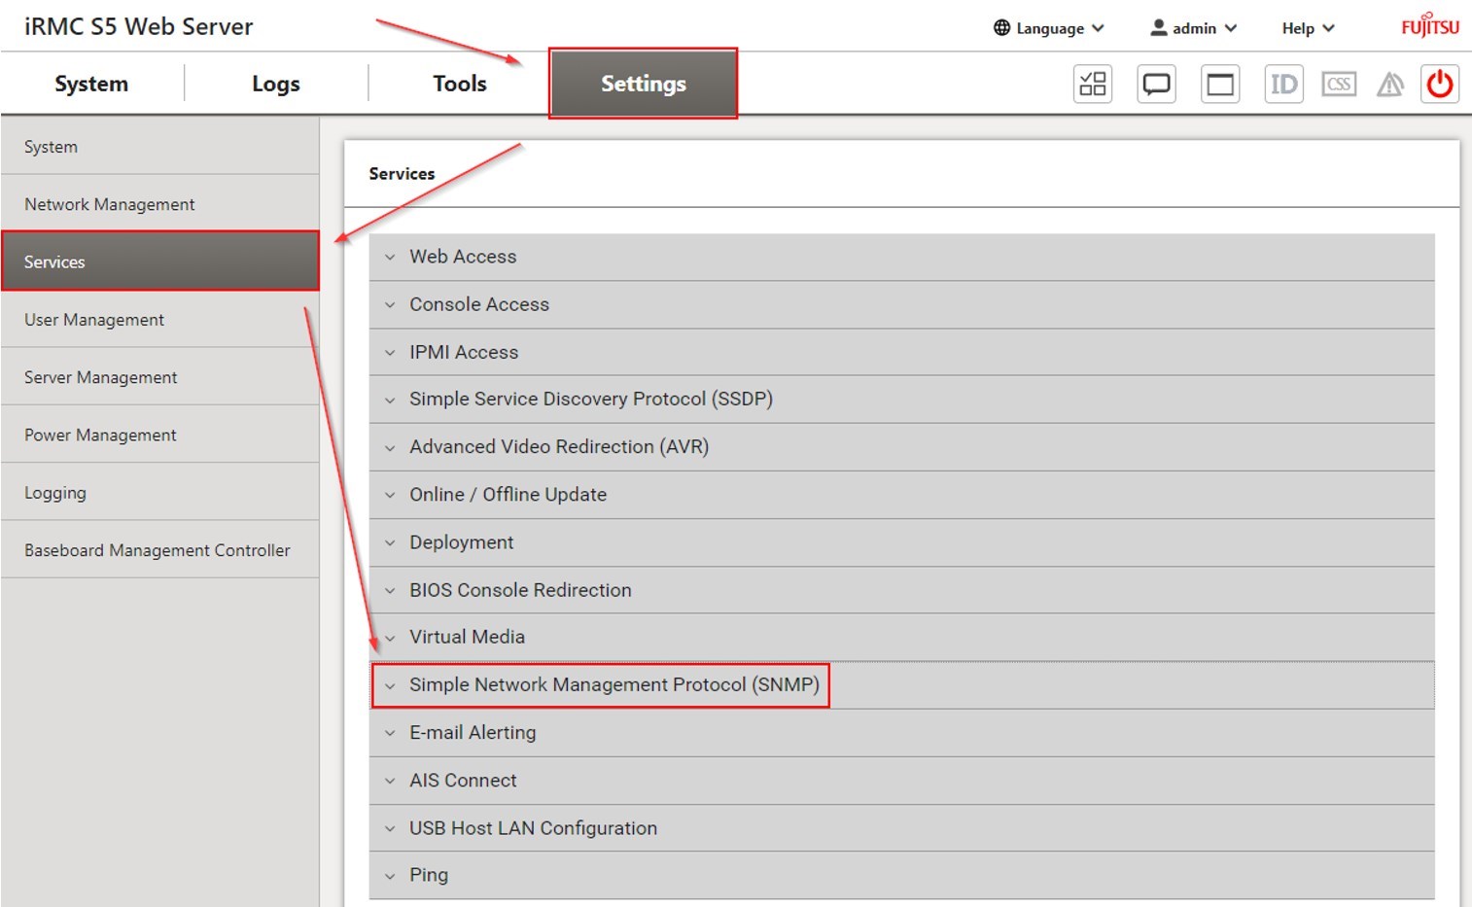The height and width of the screenshot is (907, 1472).
Task: Switch to the Tools tab
Action: coord(459,84)
